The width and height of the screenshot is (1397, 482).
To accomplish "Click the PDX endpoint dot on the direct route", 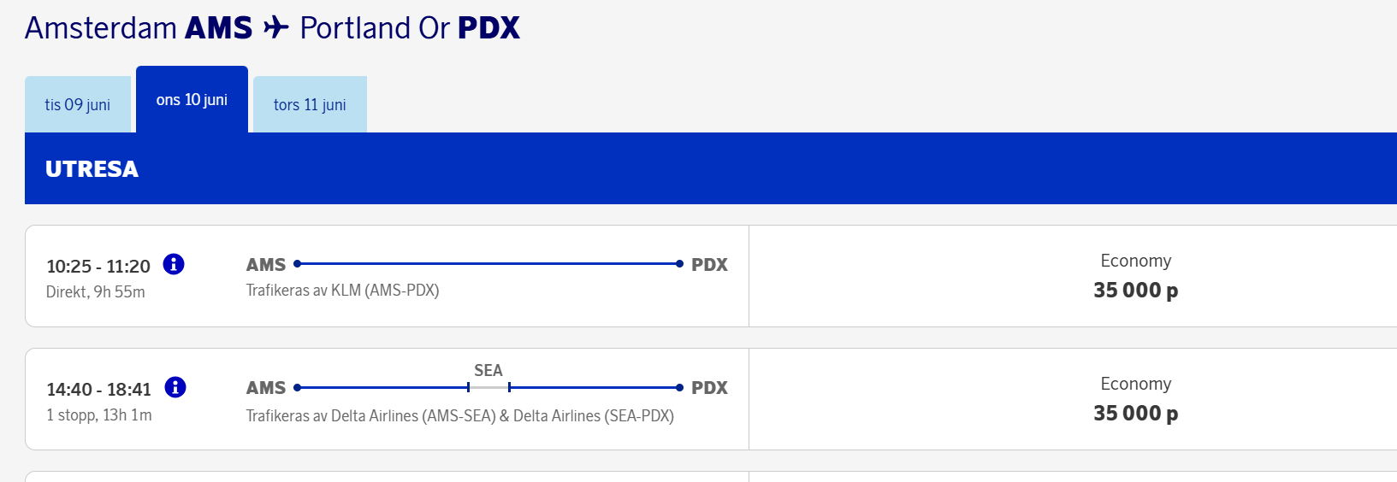I will click(x=679, y=264).
